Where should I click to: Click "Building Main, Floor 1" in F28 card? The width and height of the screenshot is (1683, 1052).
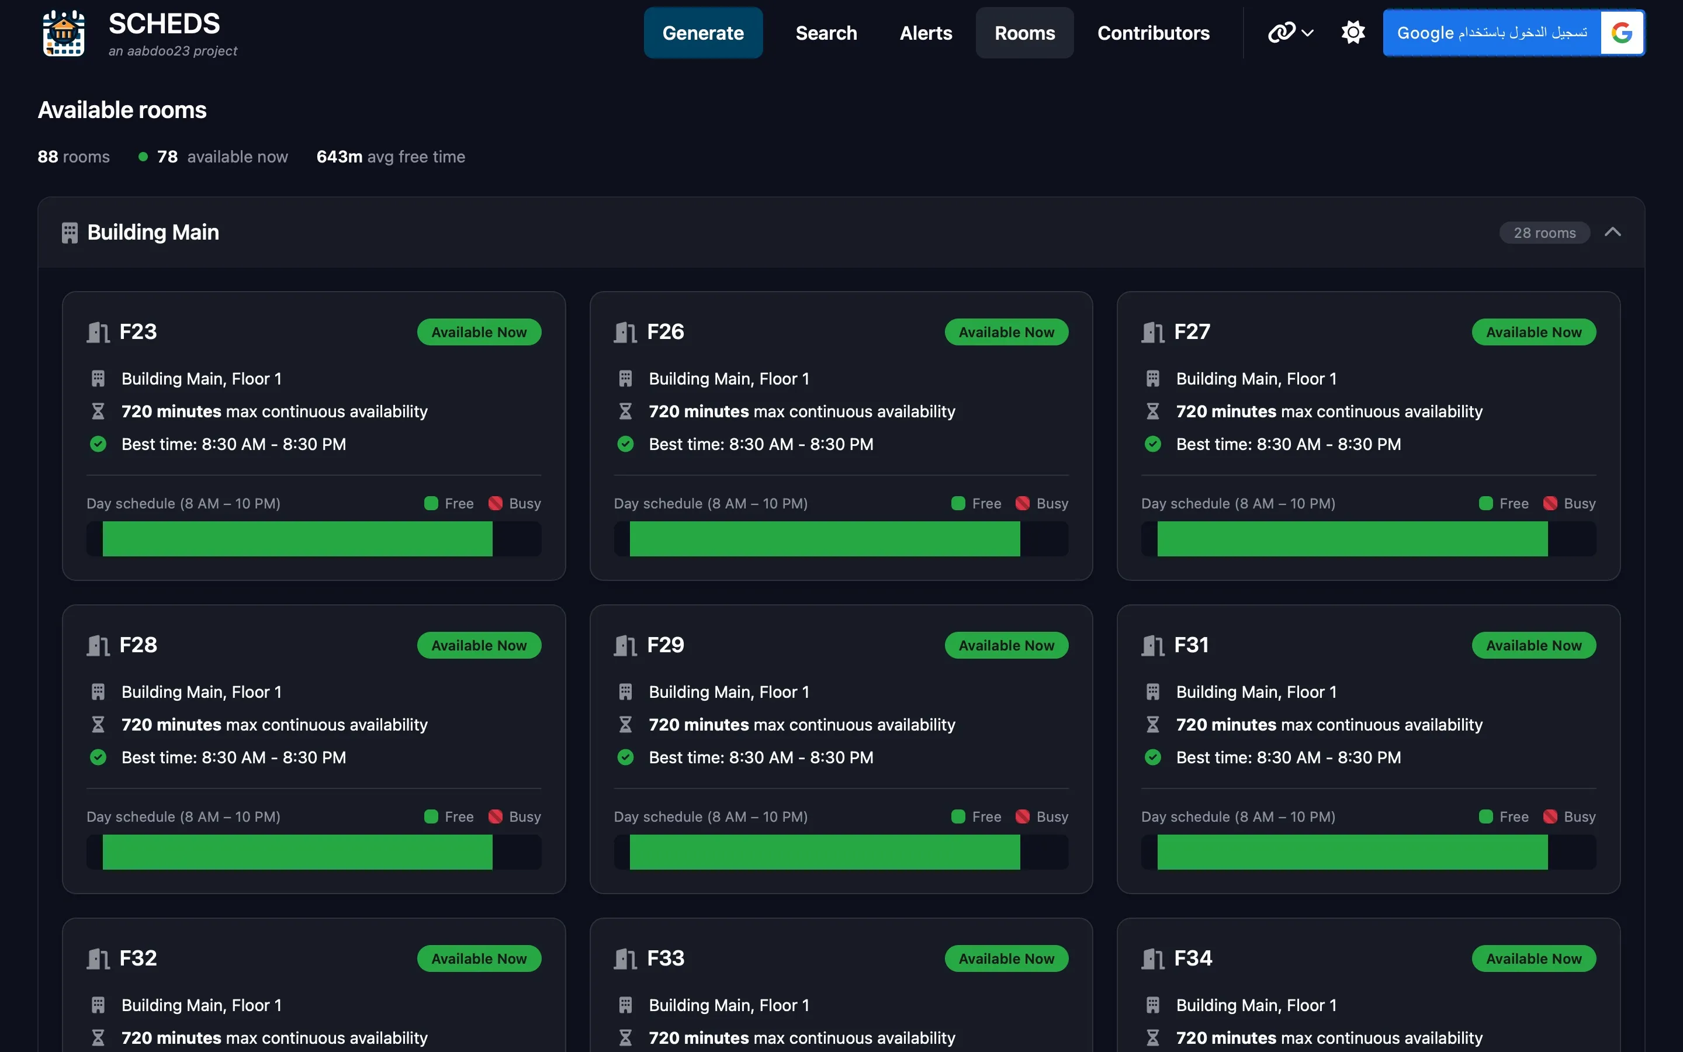coord(202,691)
